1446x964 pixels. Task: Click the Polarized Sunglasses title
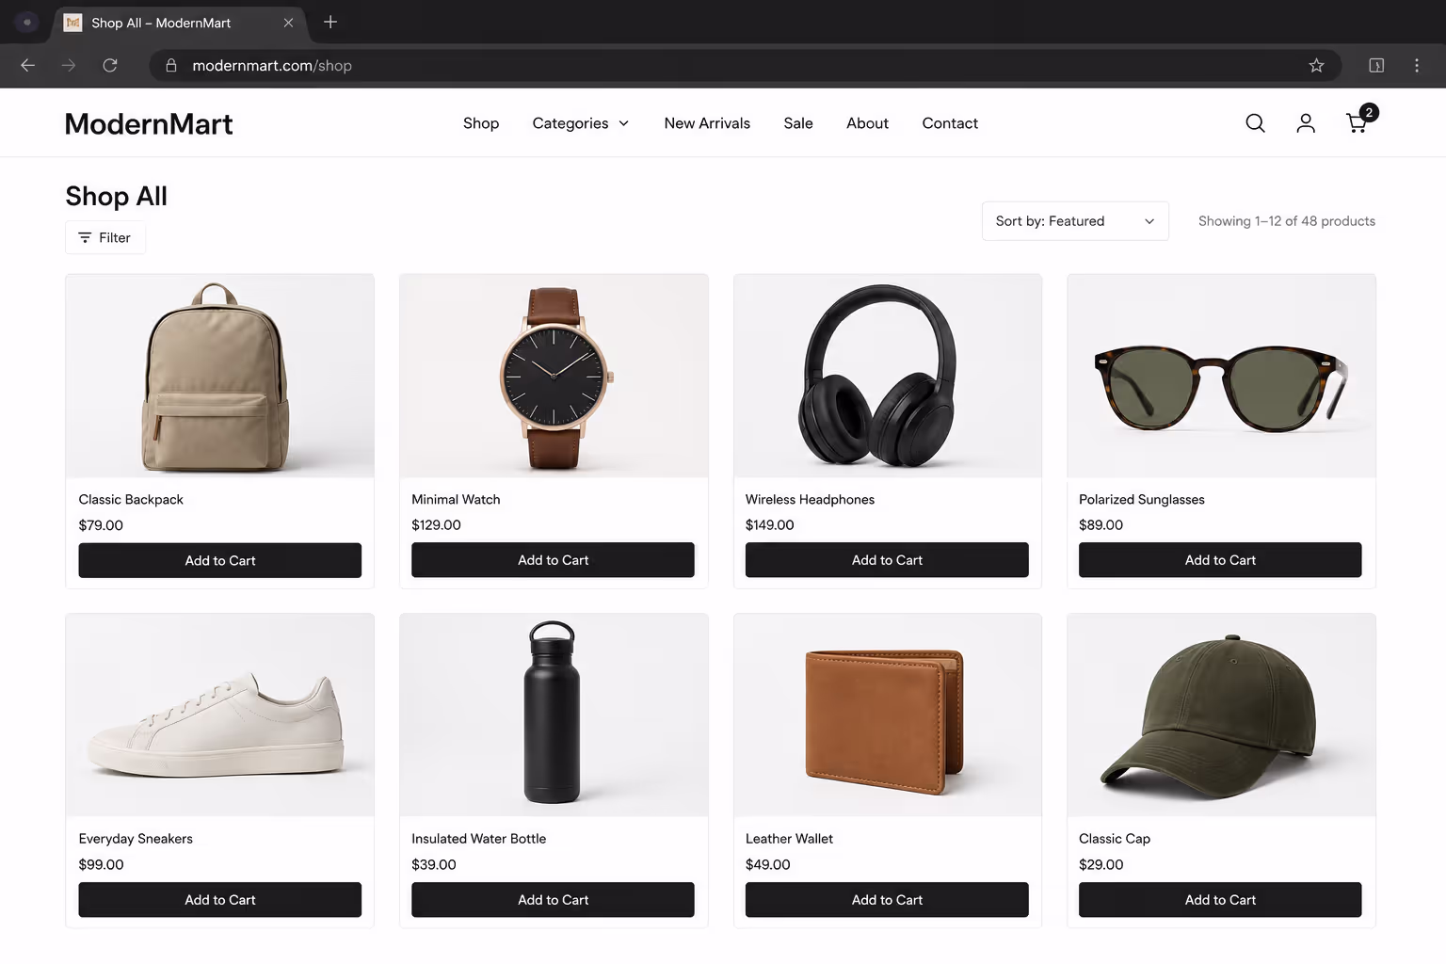click(x=1141, y=500)
